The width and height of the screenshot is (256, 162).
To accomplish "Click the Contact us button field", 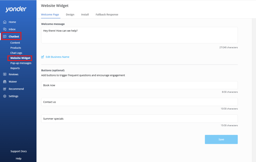I will 139,102.
